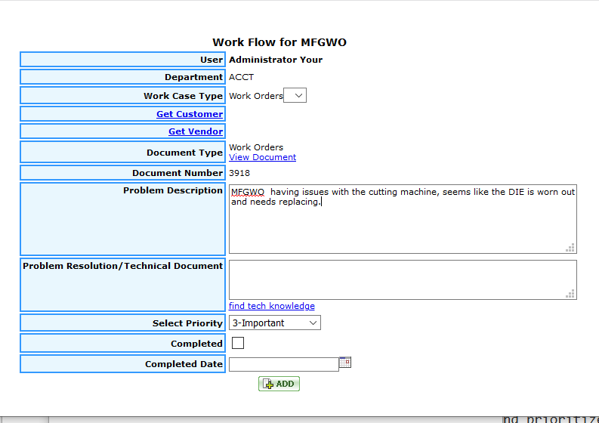
Task: Click the underlined word MFGWQ in the description
Action: point(248,192)
